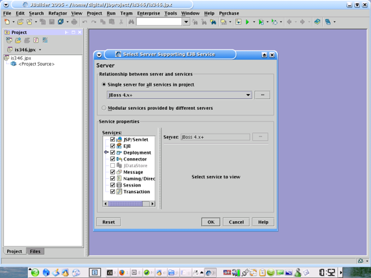Screen dimensions: 371x278
Task: Expand the is346.jpx project dropdown arrow
Action: 40,50
